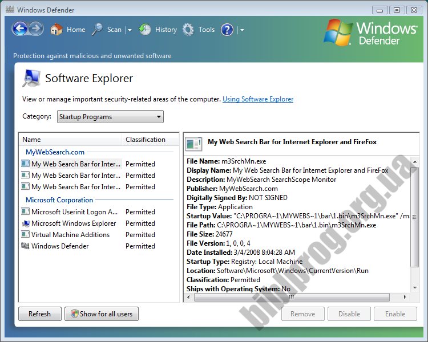This screenshot has height=342, width=428.
Task: Click the Microsoft Corporation group header
Action: (59, 200)
